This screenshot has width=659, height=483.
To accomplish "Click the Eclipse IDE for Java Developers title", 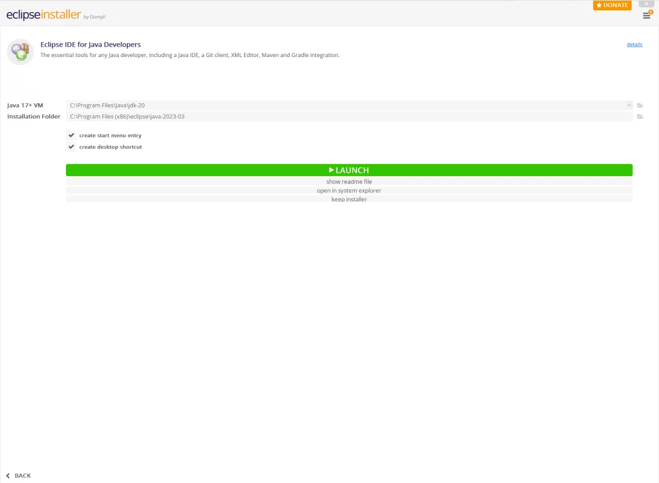I will [x=91, y=44].
